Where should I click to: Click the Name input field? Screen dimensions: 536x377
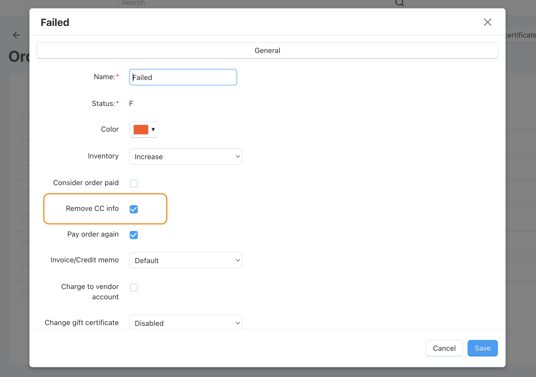coord(183,77)
